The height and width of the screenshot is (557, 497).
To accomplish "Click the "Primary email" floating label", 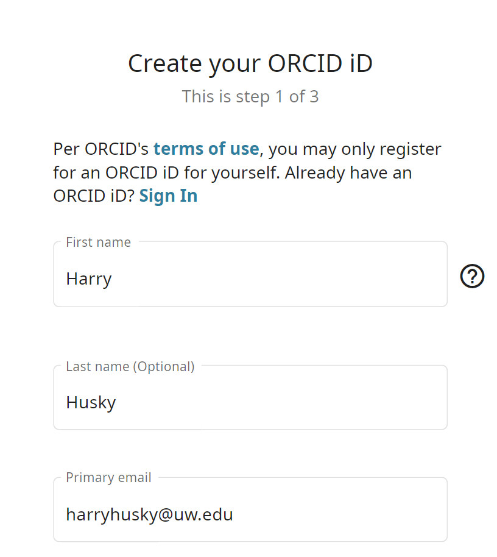I will [108, 477].
